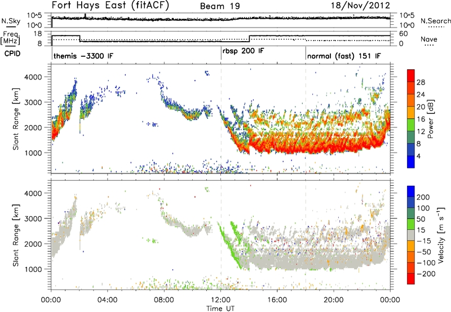Click the 'N.Sky' legend label

[11, 21]
